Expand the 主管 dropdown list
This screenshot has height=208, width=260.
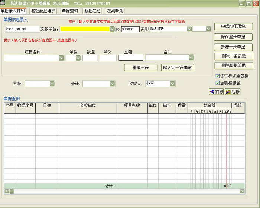[x=52, y=84]
